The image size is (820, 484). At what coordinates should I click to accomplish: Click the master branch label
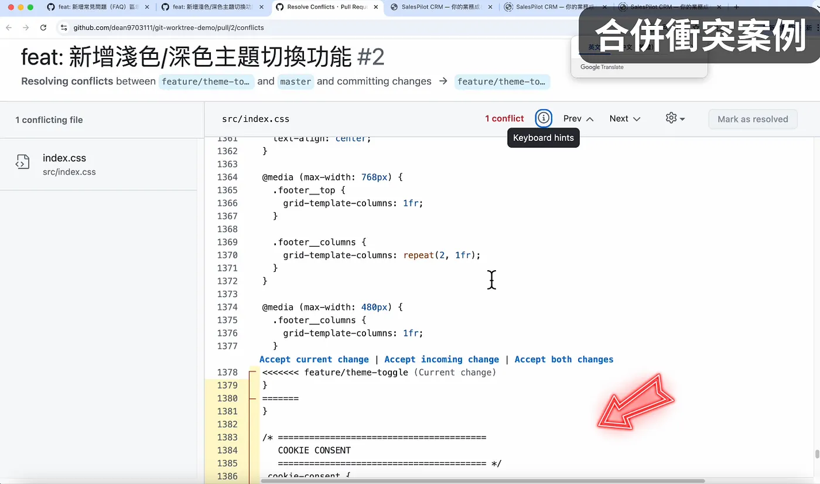(x=295, y=81)
